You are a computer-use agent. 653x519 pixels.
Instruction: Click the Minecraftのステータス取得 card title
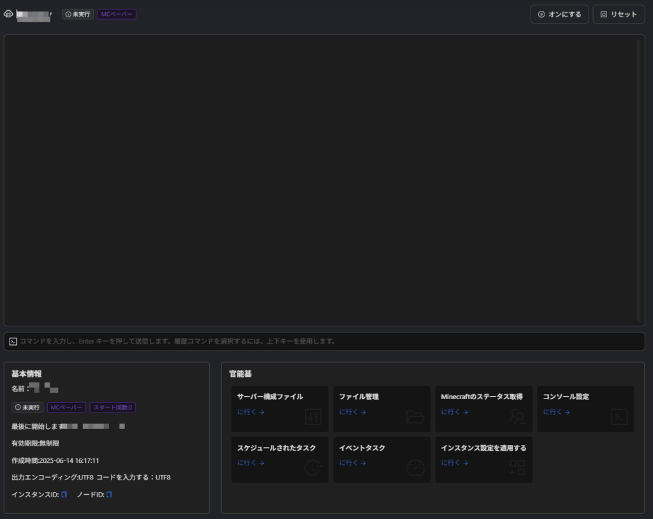pos(482,397)
